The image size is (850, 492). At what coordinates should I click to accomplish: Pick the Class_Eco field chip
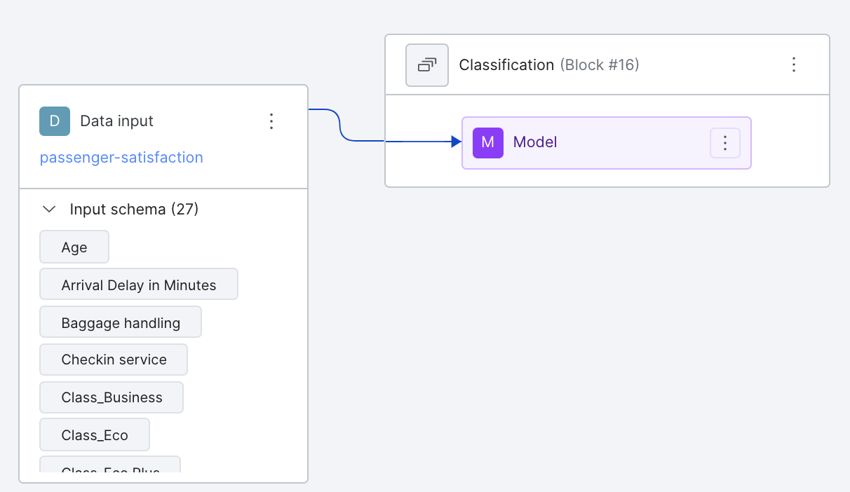(95, 435)
